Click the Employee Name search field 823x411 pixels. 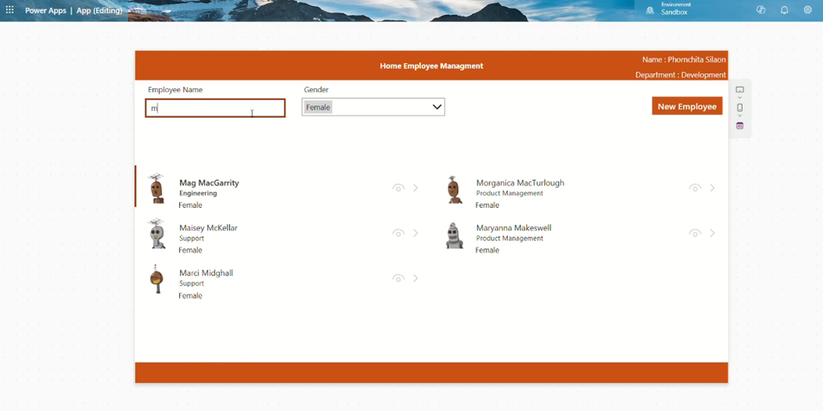tap(215, 108)
